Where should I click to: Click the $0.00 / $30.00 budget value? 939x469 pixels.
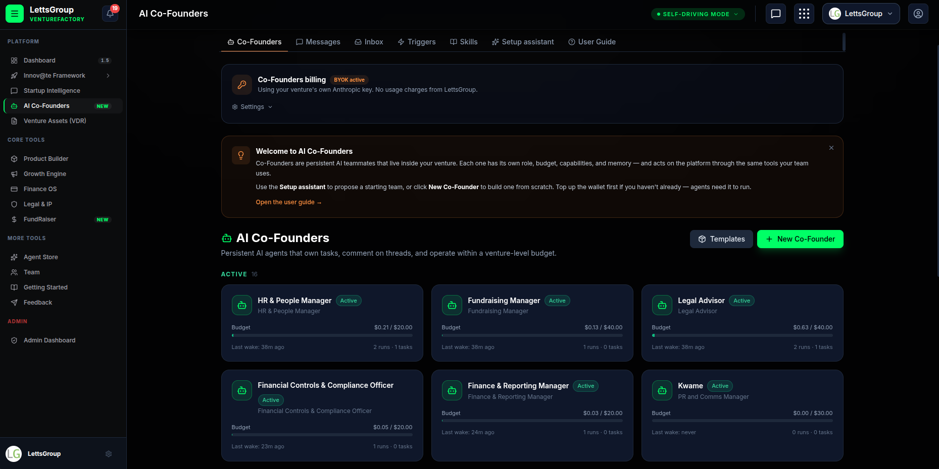click(813, 413)
